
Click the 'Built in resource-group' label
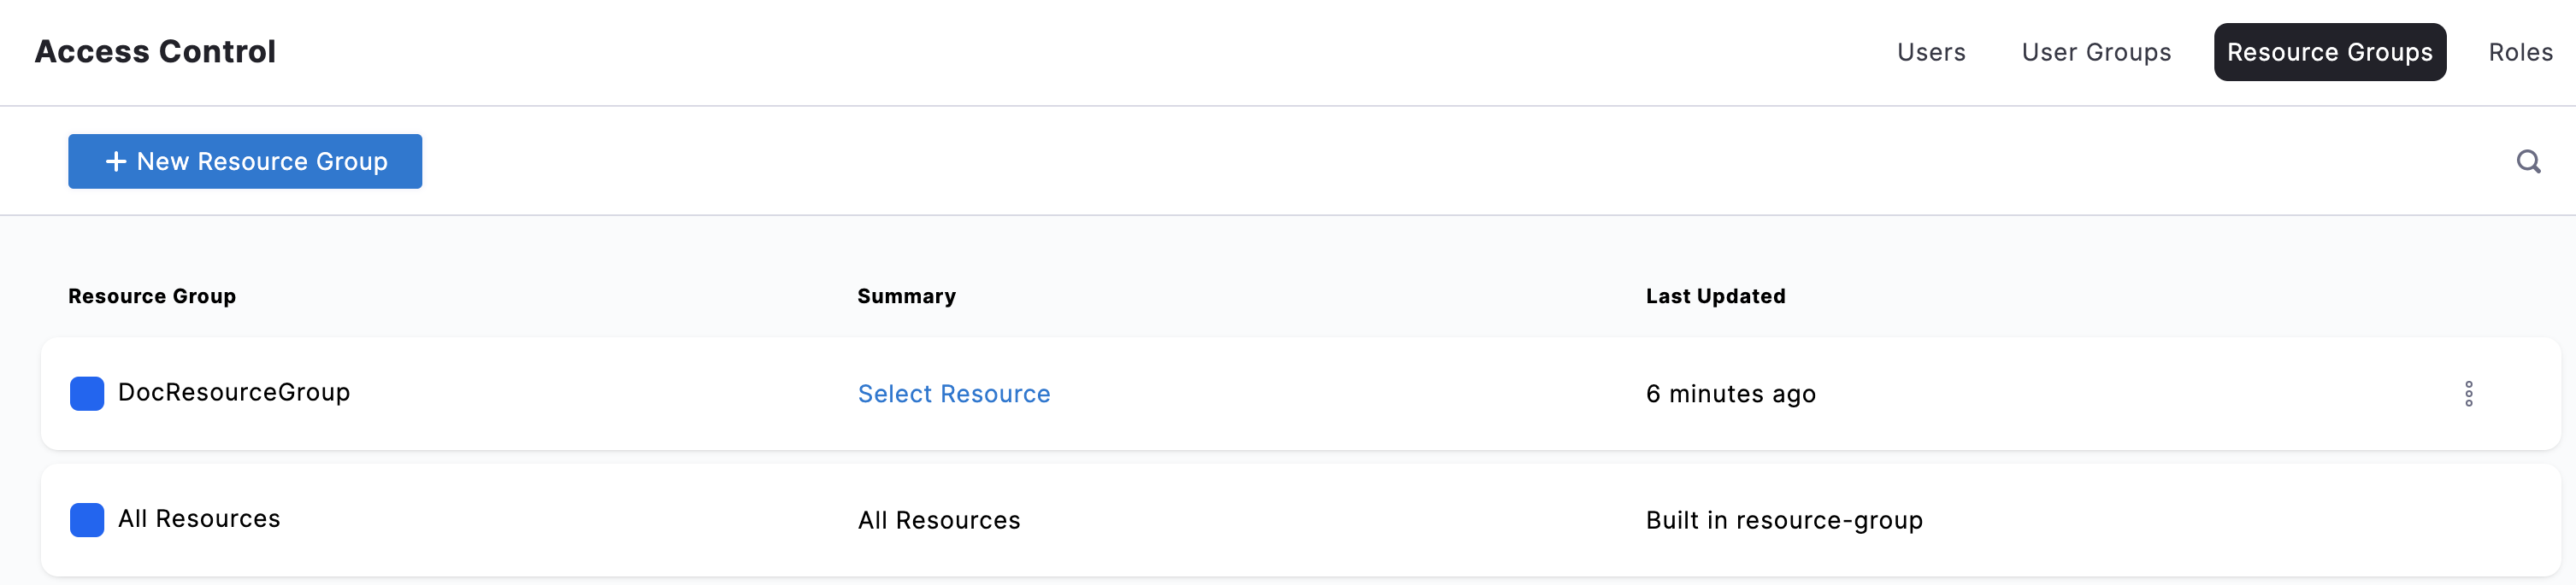point(1784,520)
